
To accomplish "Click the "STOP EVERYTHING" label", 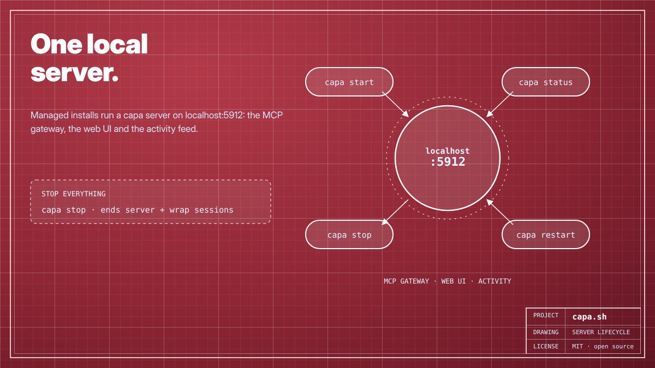I will tap(74, 194).
